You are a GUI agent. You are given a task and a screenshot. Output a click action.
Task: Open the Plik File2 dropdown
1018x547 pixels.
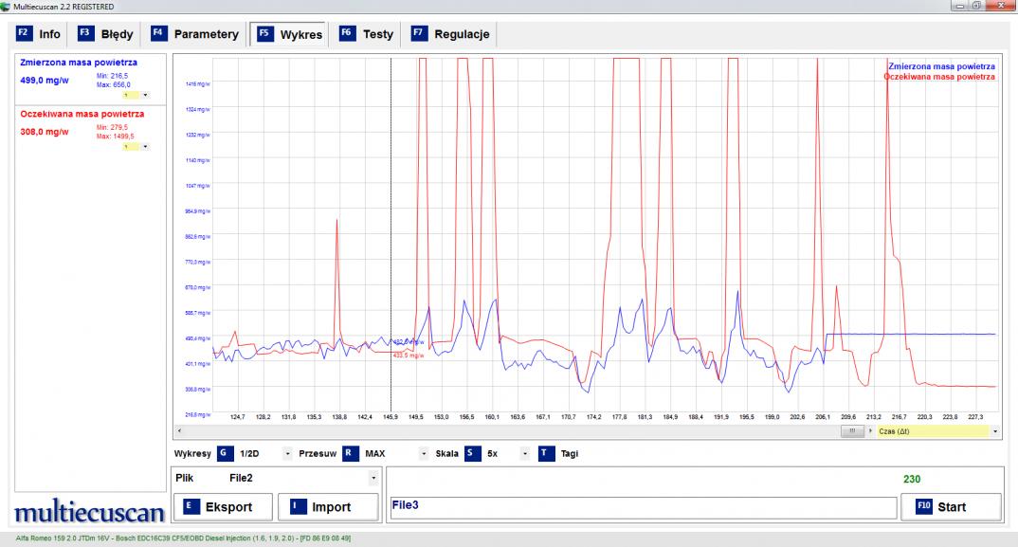coord(373,479)
